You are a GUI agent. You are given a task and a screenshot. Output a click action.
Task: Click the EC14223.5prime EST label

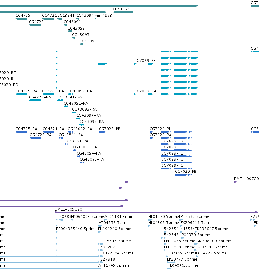point(211,253)
